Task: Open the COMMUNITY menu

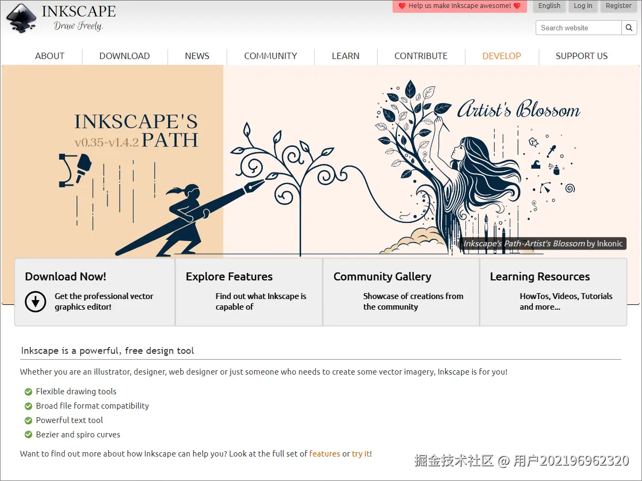Action: coord(271,56)
